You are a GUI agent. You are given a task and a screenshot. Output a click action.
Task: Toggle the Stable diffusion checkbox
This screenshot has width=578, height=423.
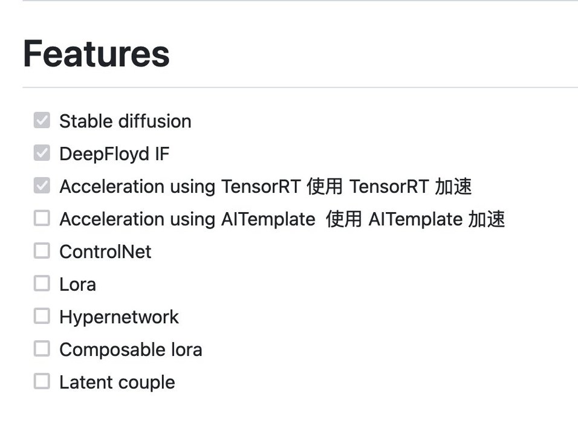tap(42, 121)
